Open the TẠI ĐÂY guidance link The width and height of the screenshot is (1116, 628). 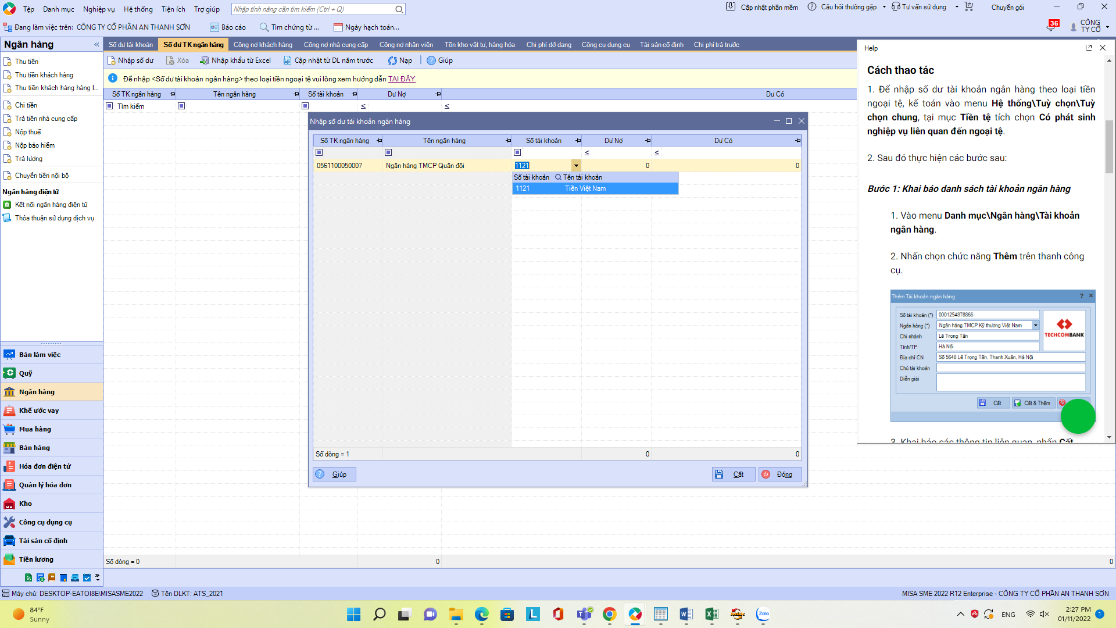click(x=402, y=79)
